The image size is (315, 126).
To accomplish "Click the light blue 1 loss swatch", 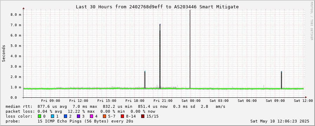I will pos(52,116).
